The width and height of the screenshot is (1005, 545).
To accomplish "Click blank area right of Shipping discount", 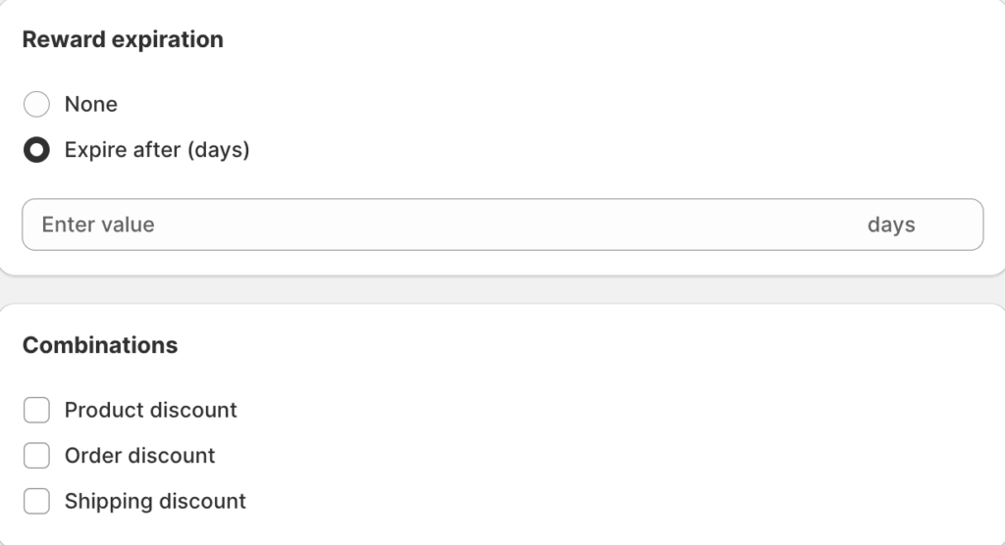I will (x=589, y=502).
